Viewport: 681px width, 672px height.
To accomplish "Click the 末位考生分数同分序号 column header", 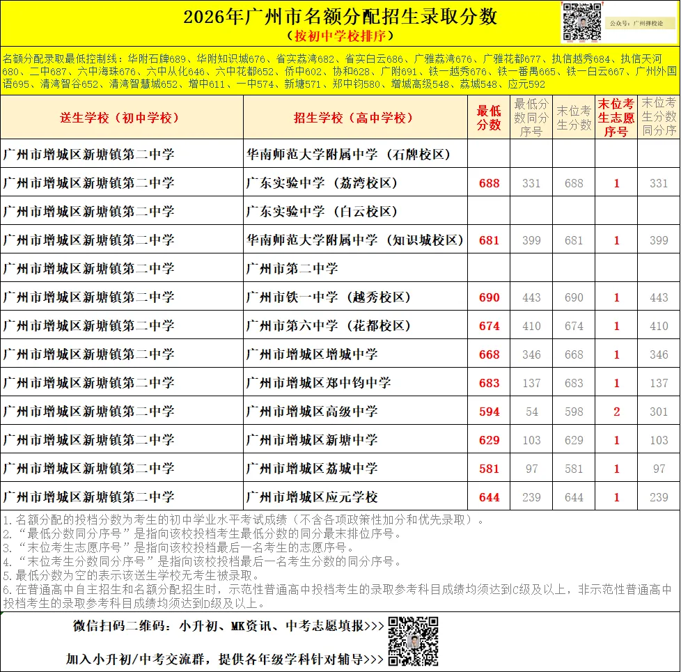I will pyautogui.click(x=659, y=117).
